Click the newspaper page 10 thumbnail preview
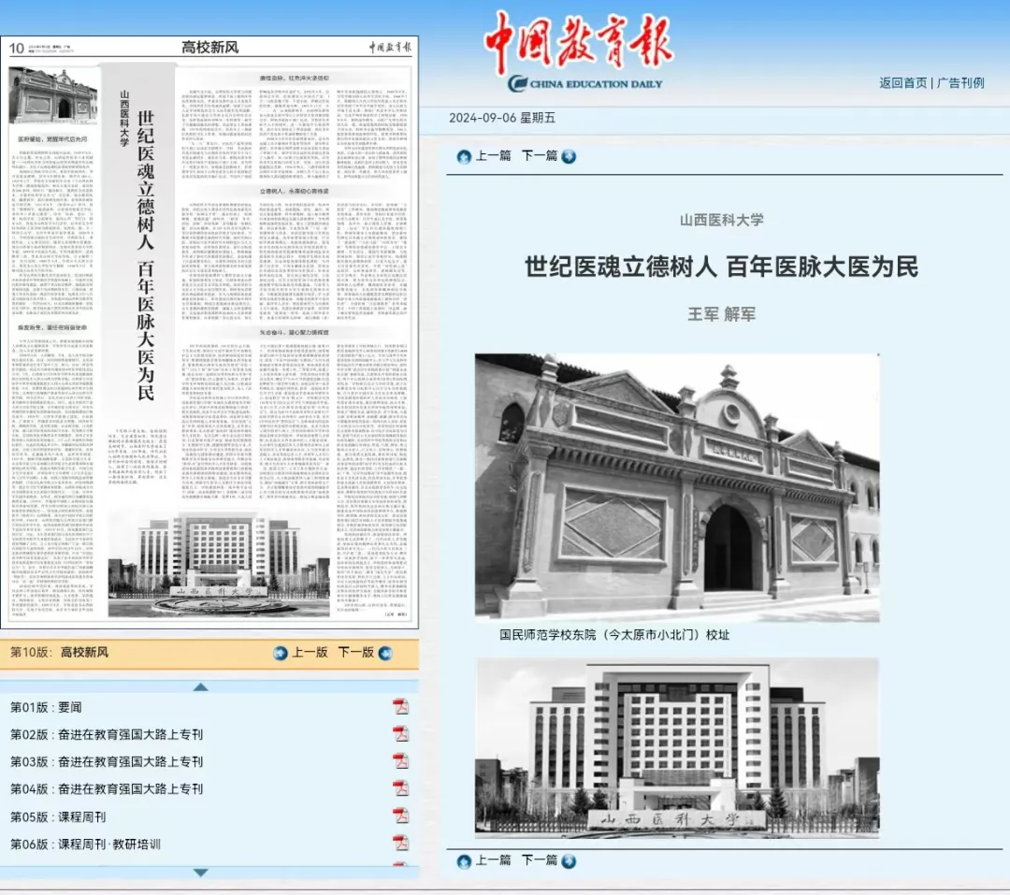 tap(209, 334)
